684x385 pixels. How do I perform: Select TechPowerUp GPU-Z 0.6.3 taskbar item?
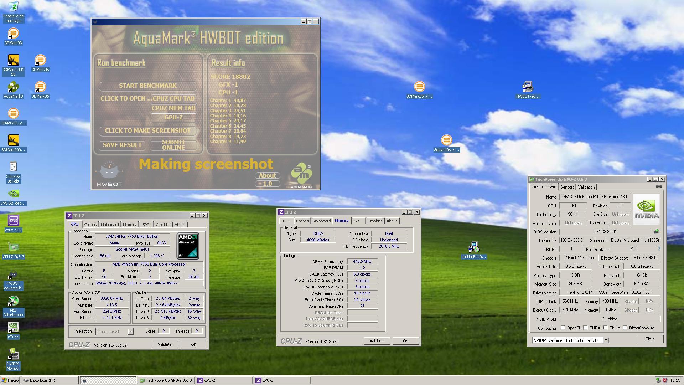click(x=166, y=380)
